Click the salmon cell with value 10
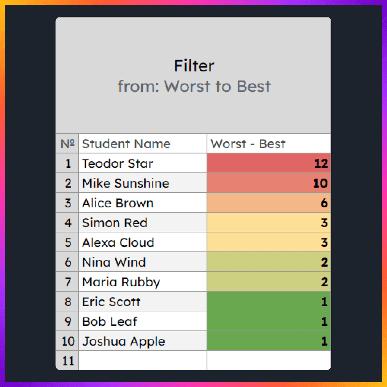The width and height of the screenshot is (387, 387). (269, 183)
